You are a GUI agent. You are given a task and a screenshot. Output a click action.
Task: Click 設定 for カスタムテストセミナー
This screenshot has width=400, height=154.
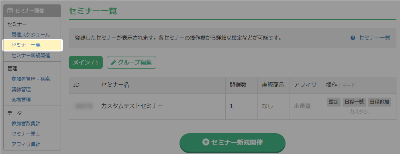334,102
